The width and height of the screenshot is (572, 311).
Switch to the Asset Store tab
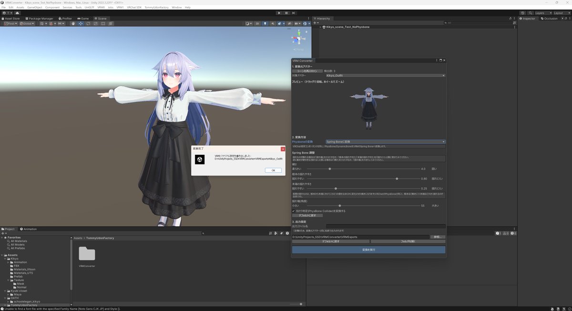(10, 19)
